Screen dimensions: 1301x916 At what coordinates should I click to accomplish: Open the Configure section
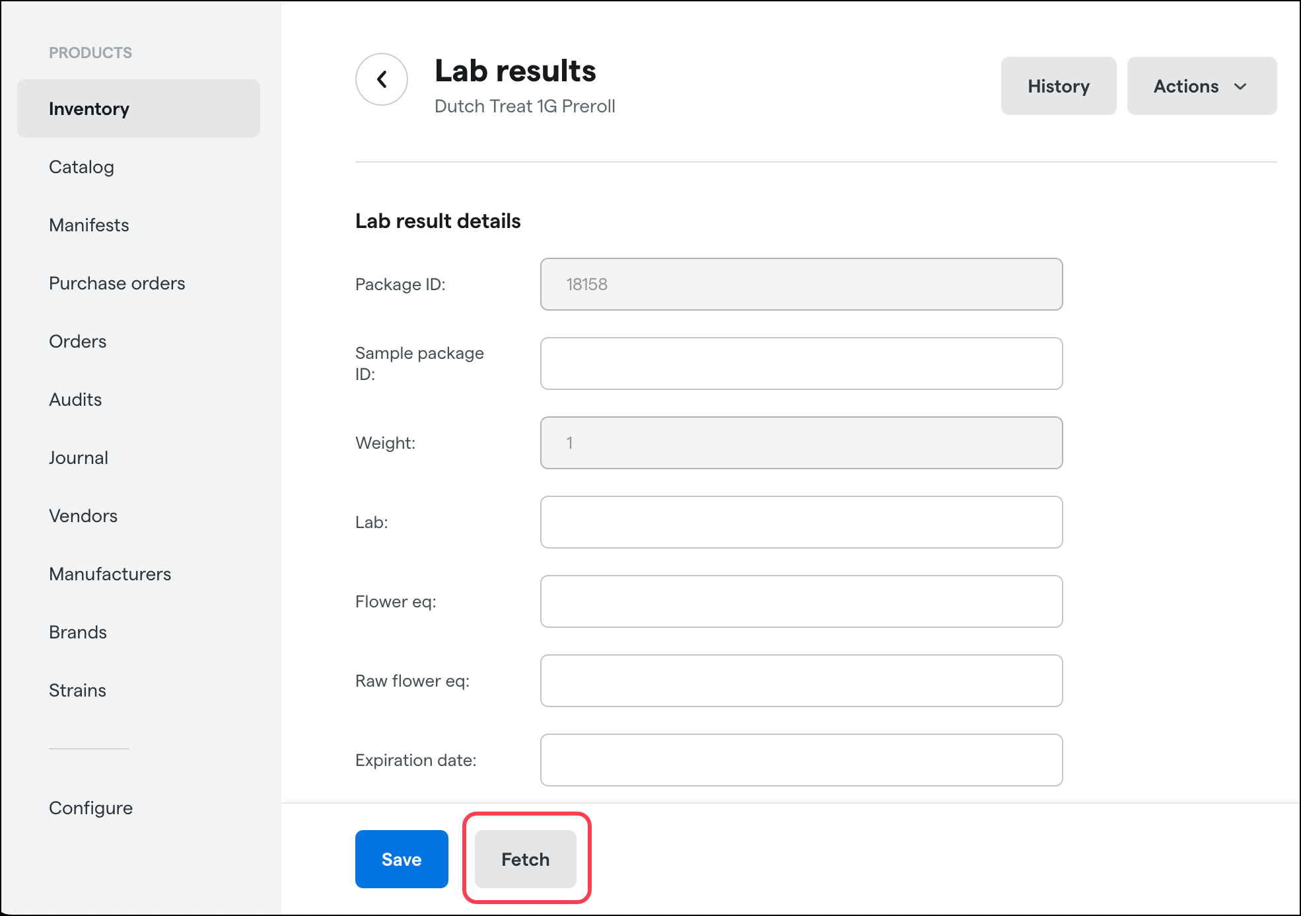pyautogui.click(x=90, y=808)
